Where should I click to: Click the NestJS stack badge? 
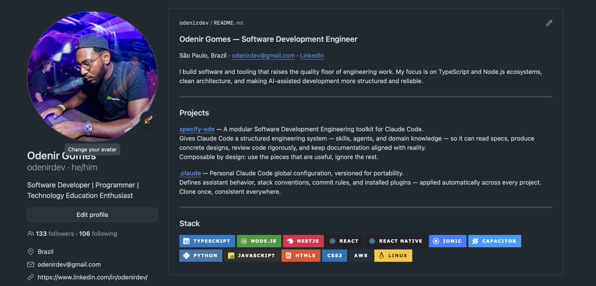303,241
